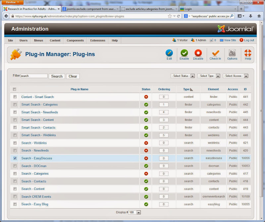Viewport: 265px width, 222px height.
Task: Uncheck the Search - EasyDiscuss checkbox
Action: point(15,158)
